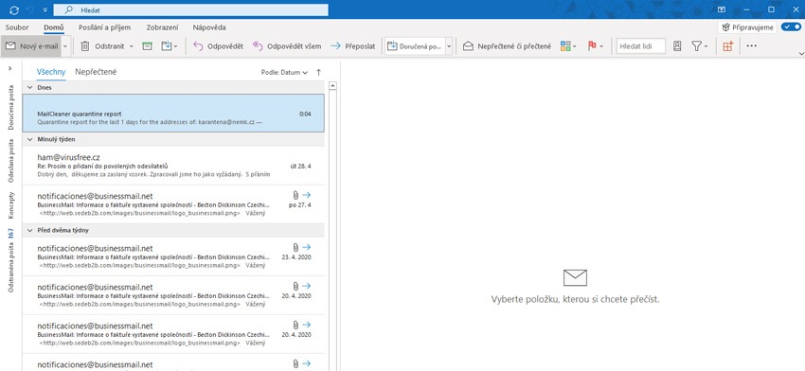Reply to everyone with Odpovědět všem
This screenshot has height=371, width=805.
click(287, 46)
